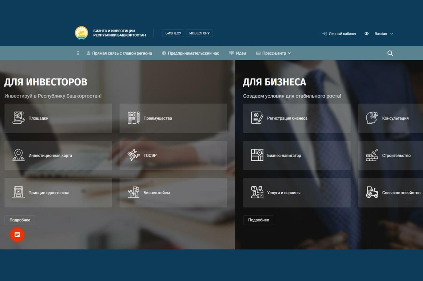Open the Сельское хозяйство card
Viewport: 423px width, 281px height.
pos(390,193)
